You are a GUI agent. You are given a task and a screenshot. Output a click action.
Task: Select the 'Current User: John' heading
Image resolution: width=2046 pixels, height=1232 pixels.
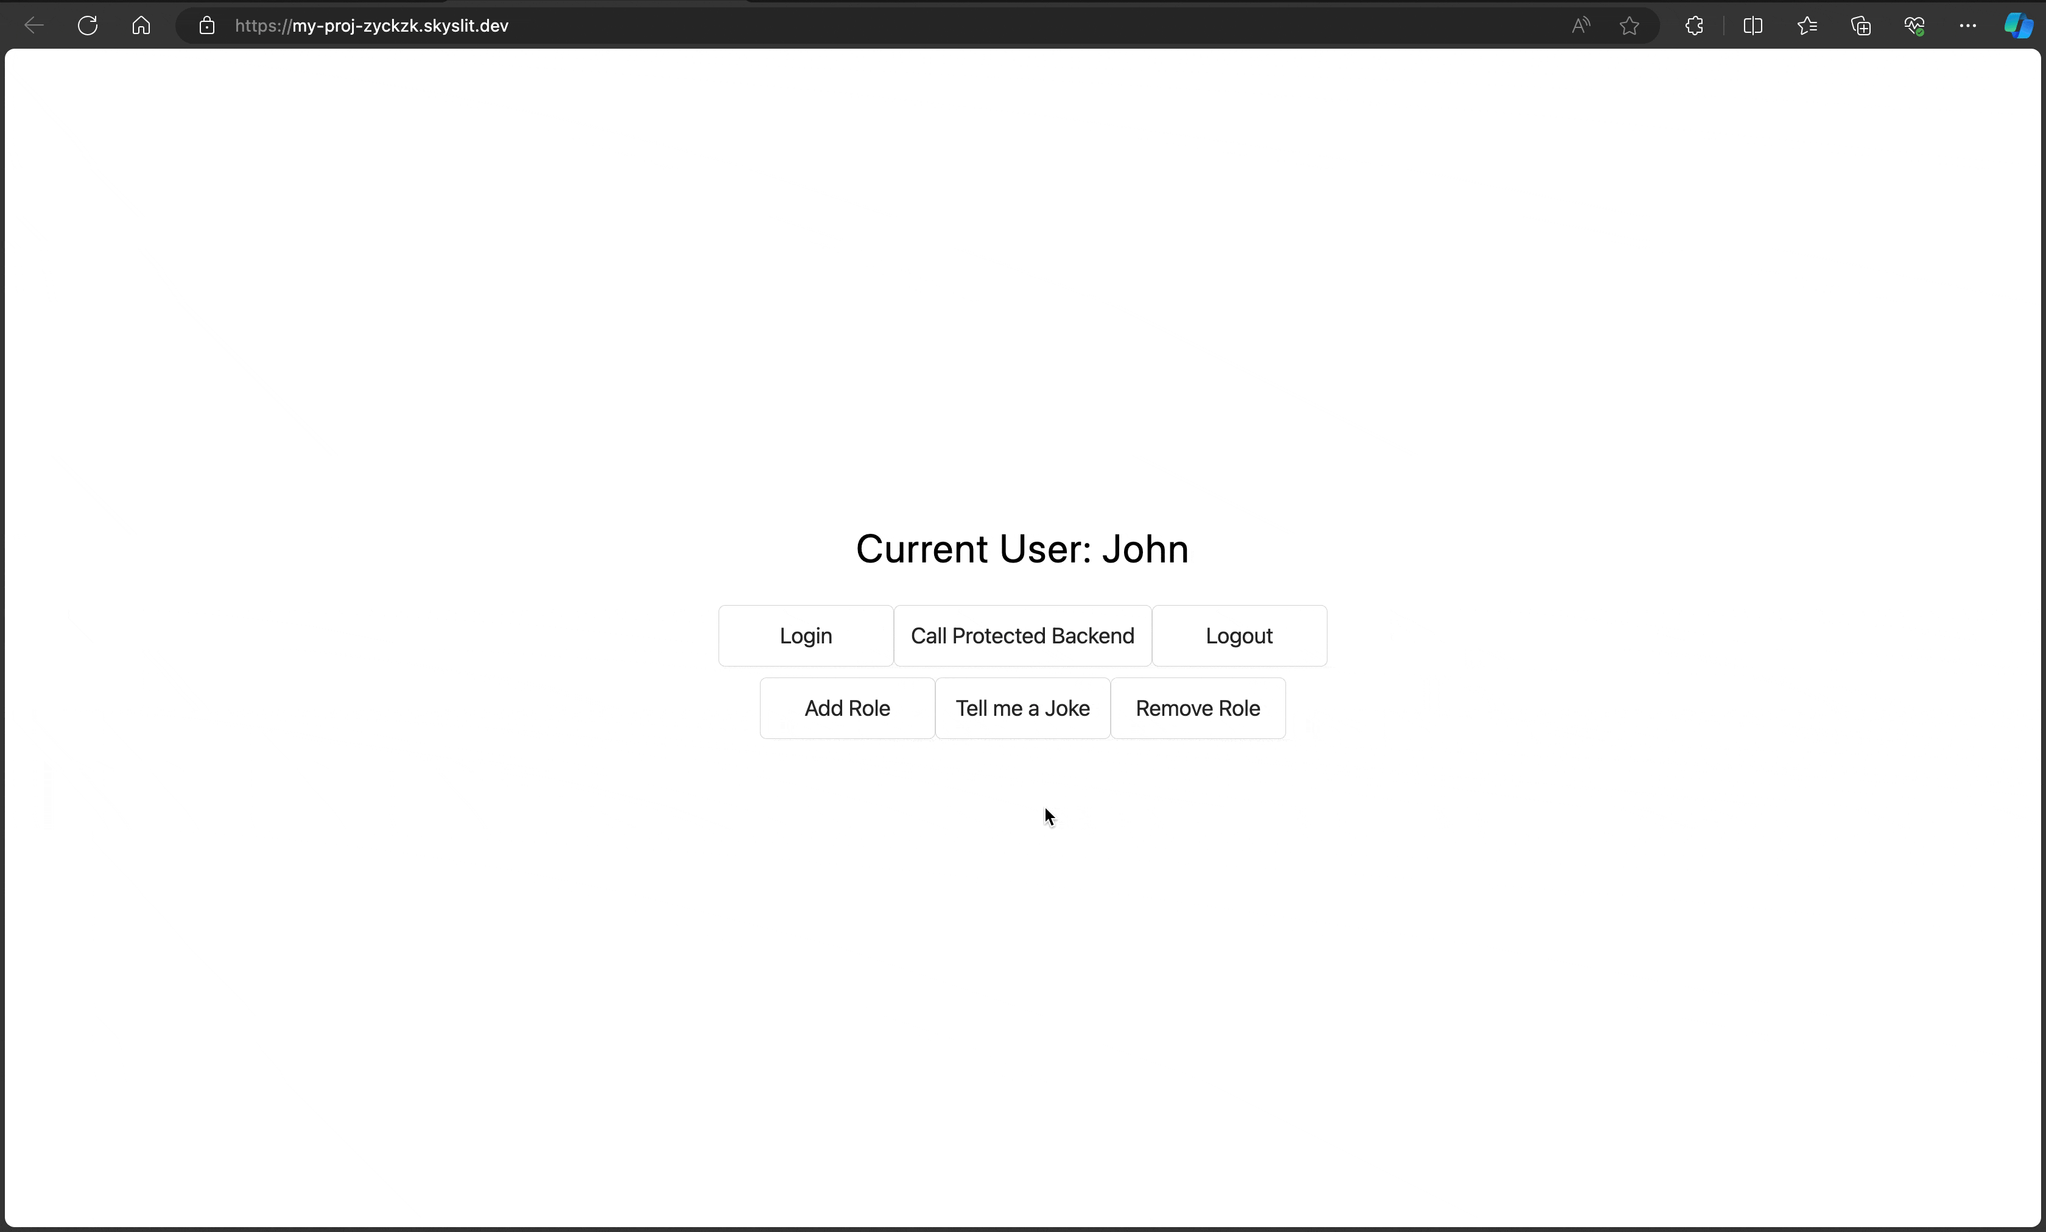pos(1022,549)
